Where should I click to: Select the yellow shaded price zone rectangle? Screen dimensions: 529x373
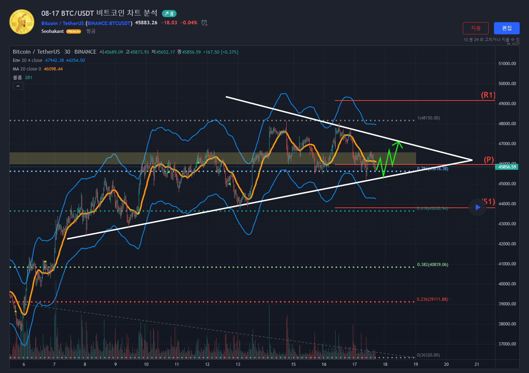click(107, 158)
